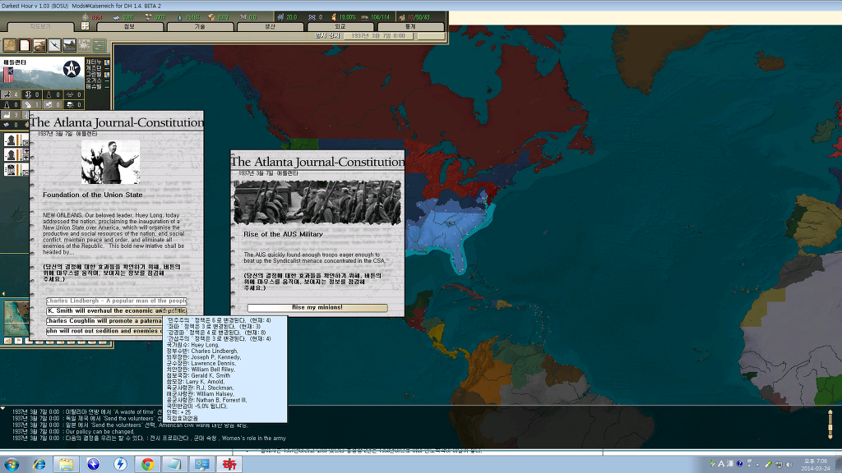842x473 pixels.
Task: Collapse the message log with the arrow
Action: click(3, 409)
